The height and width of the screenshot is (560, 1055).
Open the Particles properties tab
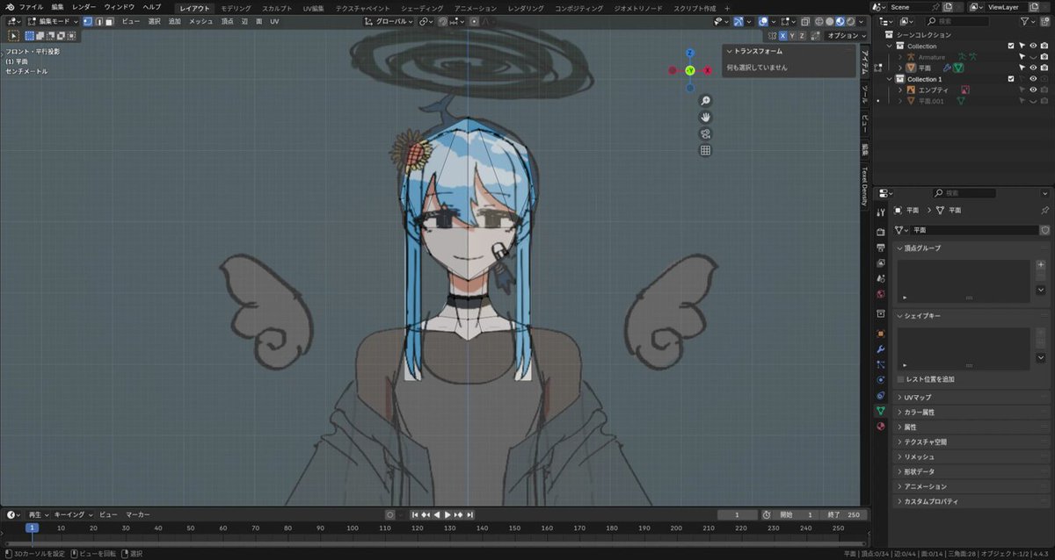click(x=880, y=364)
